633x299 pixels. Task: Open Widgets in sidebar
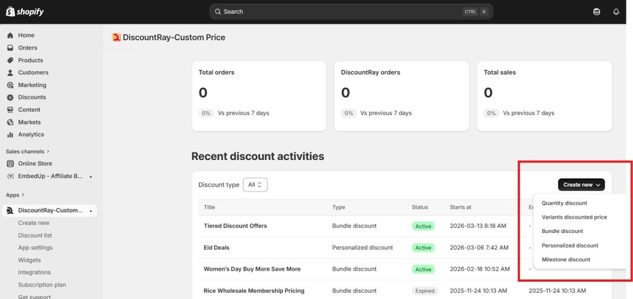[x=30, y=260]
